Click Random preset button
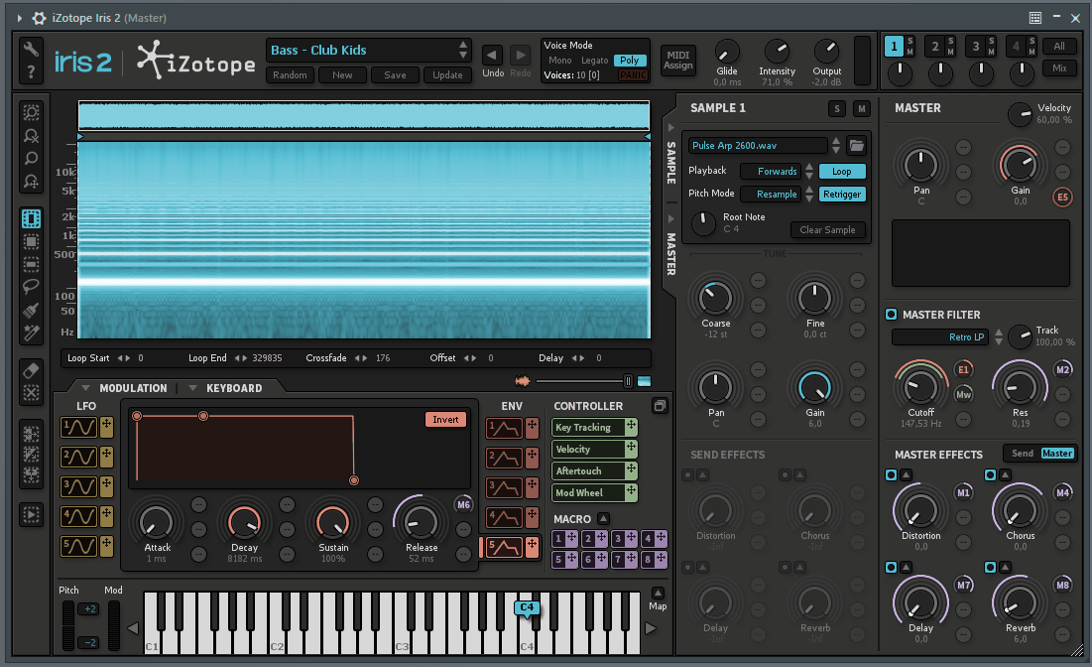 (290, 74)
